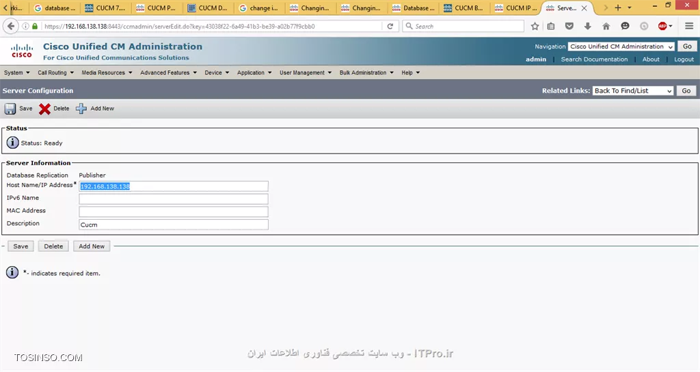Expand the Bulk Administration menu
The image size is (700, 372).
366,72
